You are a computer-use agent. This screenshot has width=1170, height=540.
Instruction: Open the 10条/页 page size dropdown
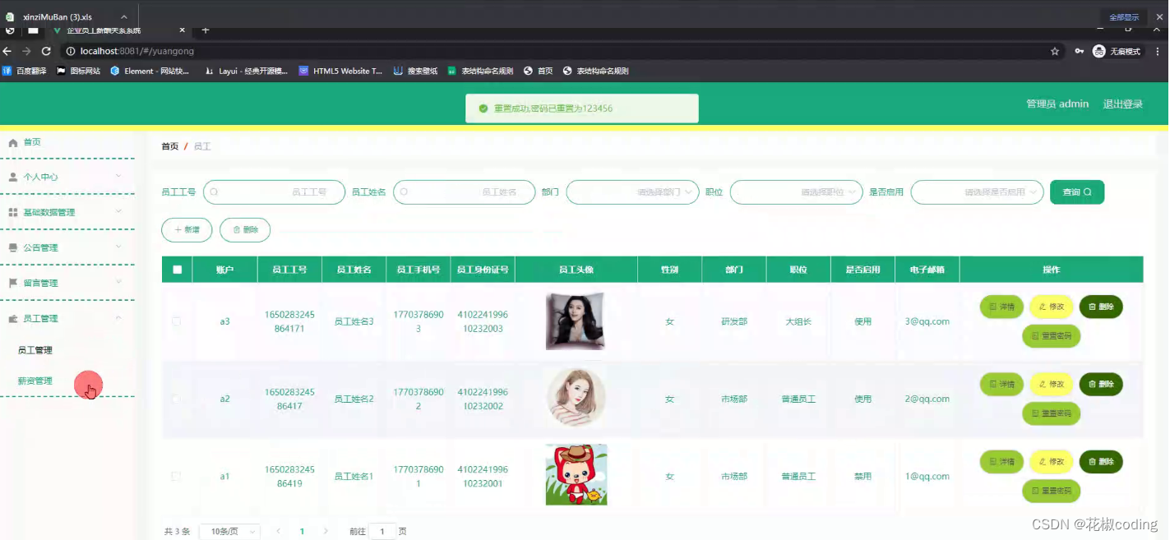tap(230, 532)
